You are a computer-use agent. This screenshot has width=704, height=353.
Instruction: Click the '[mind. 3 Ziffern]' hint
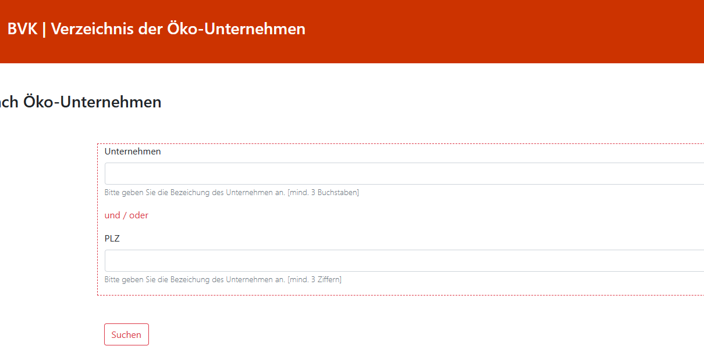click(x=314, y=280)
